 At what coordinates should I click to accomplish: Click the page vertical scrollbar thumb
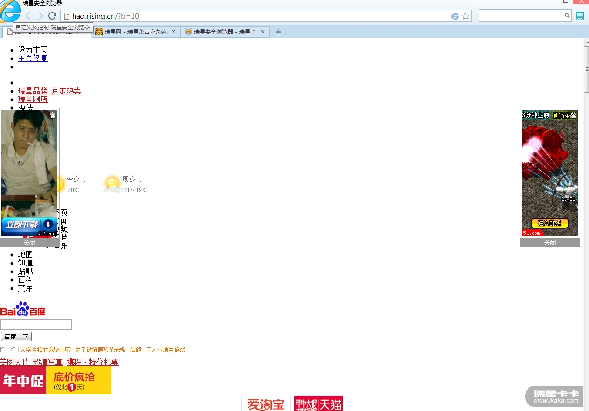pyautogui.click(x=586, y=70)
